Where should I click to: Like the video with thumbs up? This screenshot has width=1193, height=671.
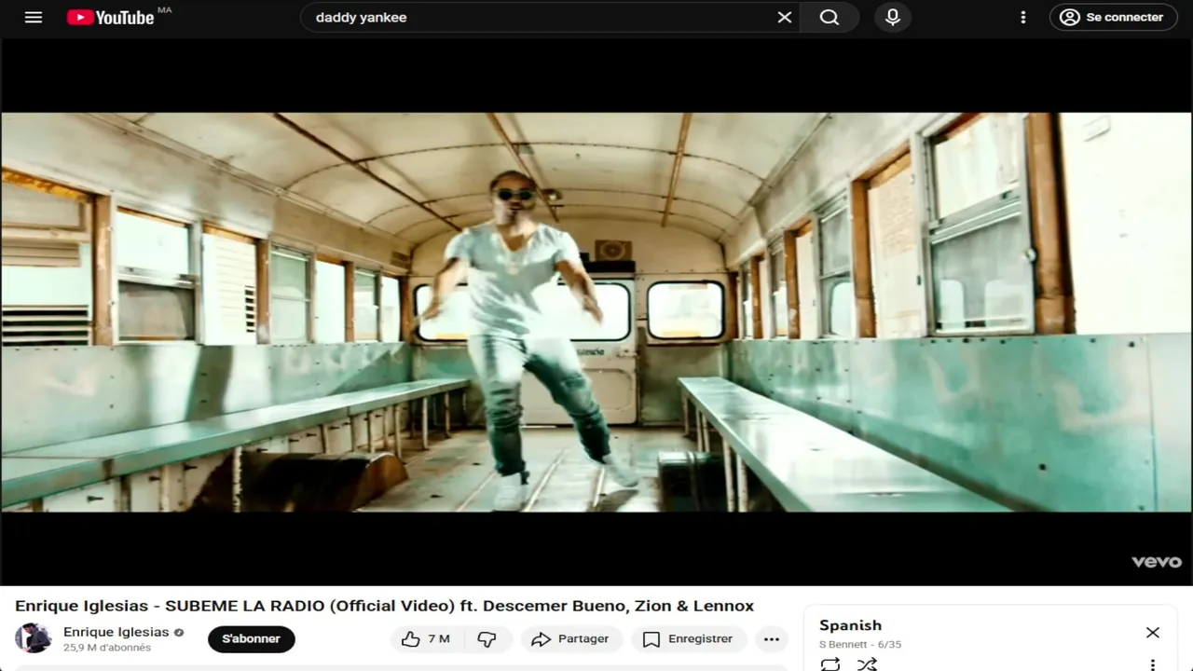tap(426, 638)
